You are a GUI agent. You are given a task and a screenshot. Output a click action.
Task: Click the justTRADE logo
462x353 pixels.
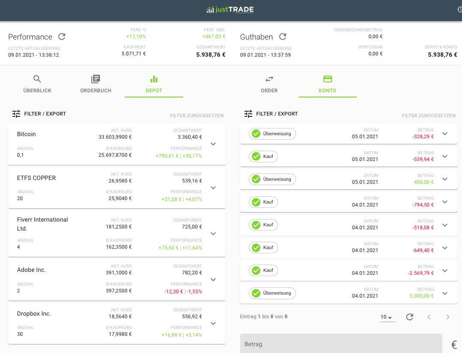tap(230, 10)
